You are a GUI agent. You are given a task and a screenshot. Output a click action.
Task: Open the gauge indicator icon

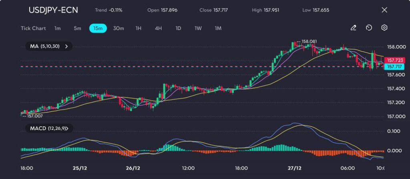click(x=369, y=28)
